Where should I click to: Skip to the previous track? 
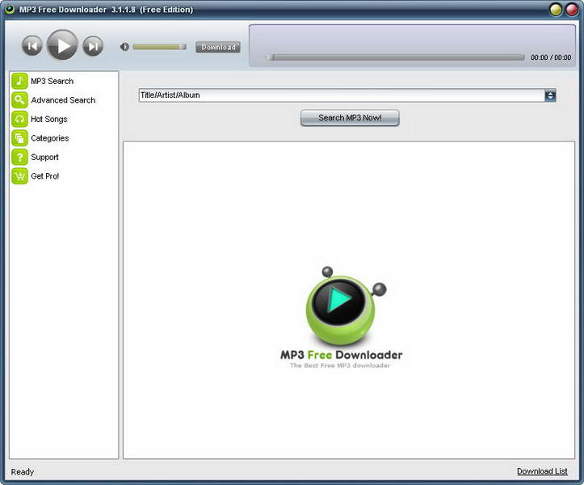point(32,46)
